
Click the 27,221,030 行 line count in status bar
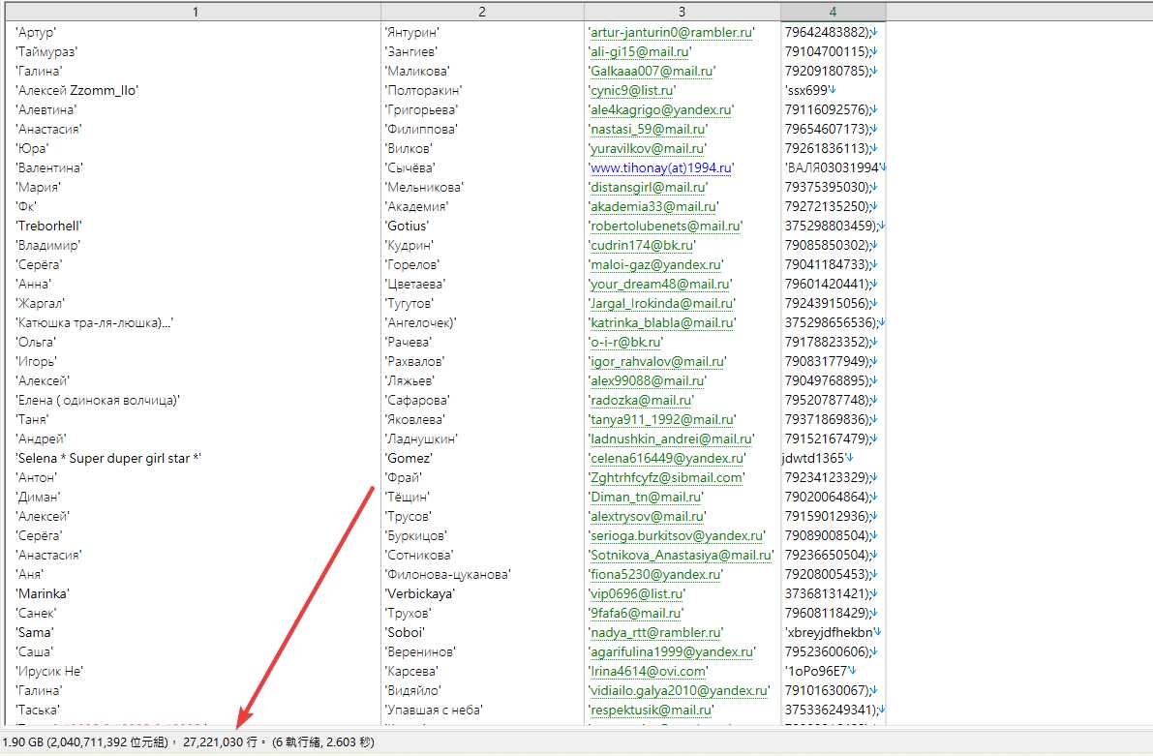220,742
